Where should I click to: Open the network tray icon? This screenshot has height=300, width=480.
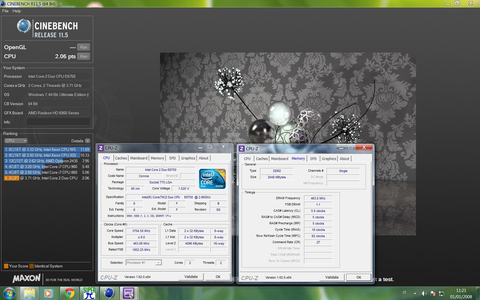pos(441,293)
